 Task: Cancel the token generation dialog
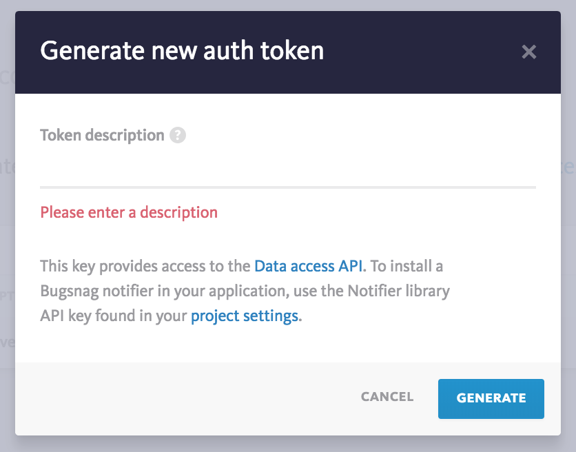(x=387, y=397)
